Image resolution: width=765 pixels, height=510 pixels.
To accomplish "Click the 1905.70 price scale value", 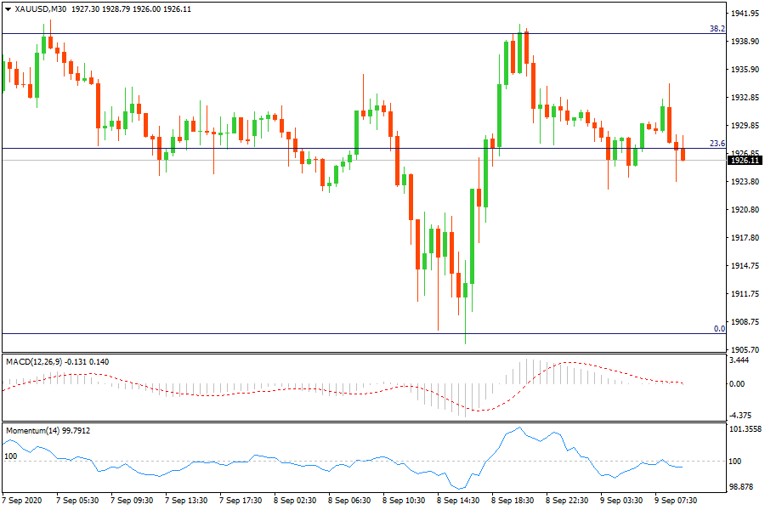I will 745,349.
